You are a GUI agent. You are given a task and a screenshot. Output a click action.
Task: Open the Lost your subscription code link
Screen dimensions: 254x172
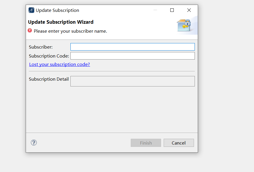(x=59, y=64)
